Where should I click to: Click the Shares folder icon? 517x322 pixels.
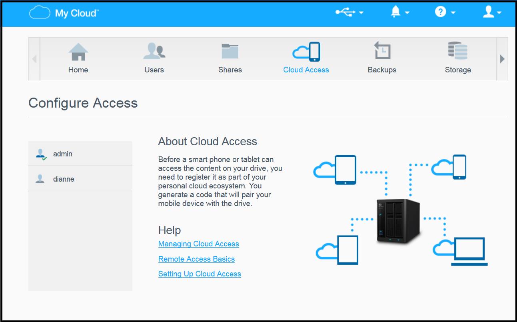click(x=230, y=52)
